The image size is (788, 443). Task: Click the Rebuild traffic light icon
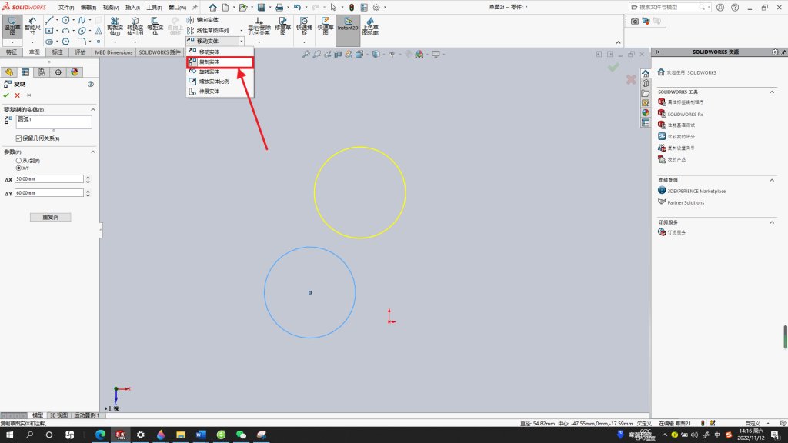[352, 7]
